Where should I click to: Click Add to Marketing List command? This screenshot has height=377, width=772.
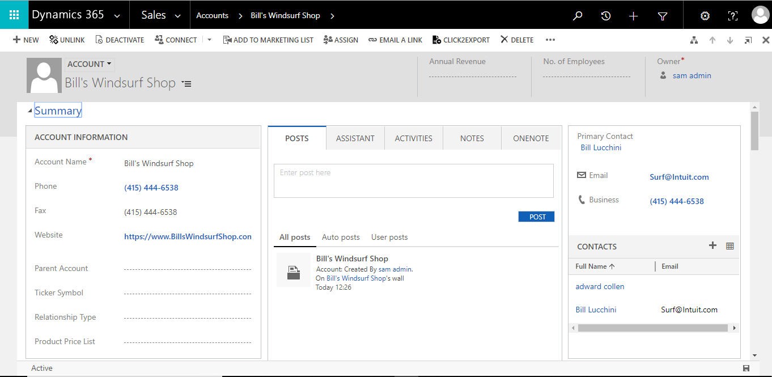(x=268, y=40)
